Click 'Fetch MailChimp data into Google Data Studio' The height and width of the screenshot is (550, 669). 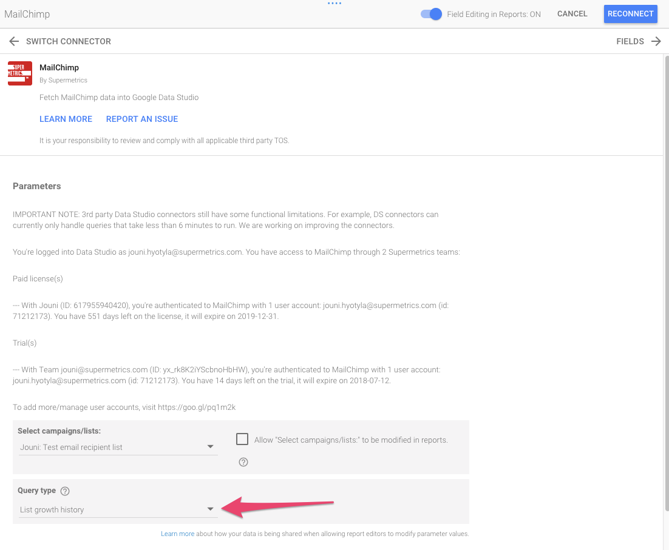click(x=119, y=97)
